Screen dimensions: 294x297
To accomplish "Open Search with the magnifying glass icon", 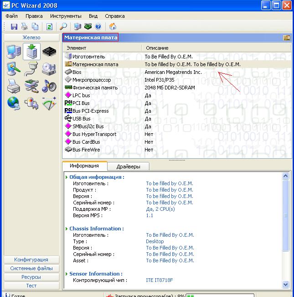I will click(x=64, y=26).
